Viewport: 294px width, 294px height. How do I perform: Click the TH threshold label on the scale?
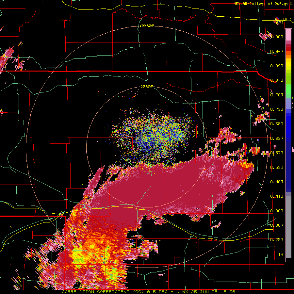pyautogui.click(x=281, y=254)
